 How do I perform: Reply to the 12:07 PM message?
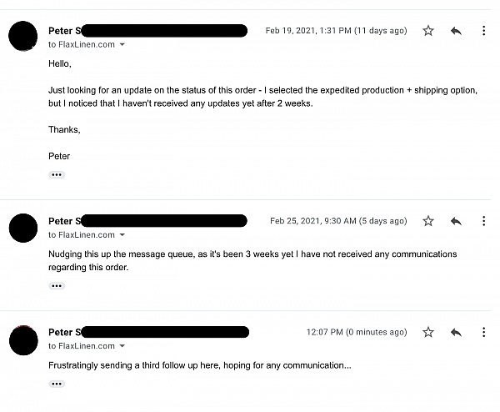tap(456, 333)
